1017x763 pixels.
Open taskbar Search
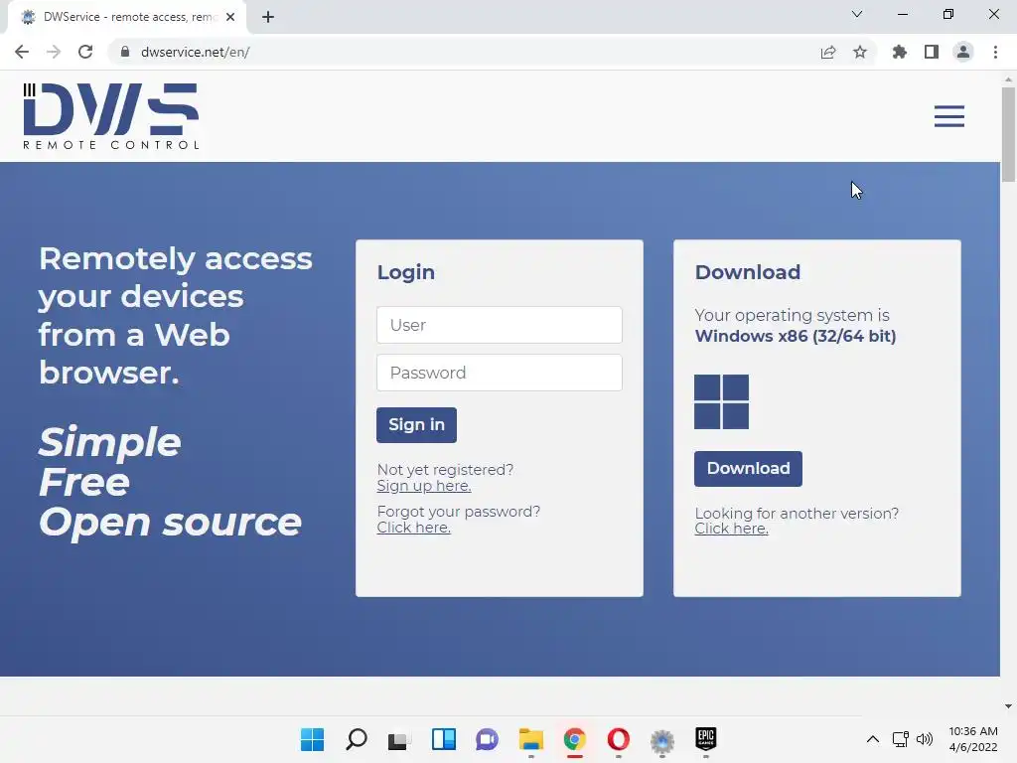[357, 739]
